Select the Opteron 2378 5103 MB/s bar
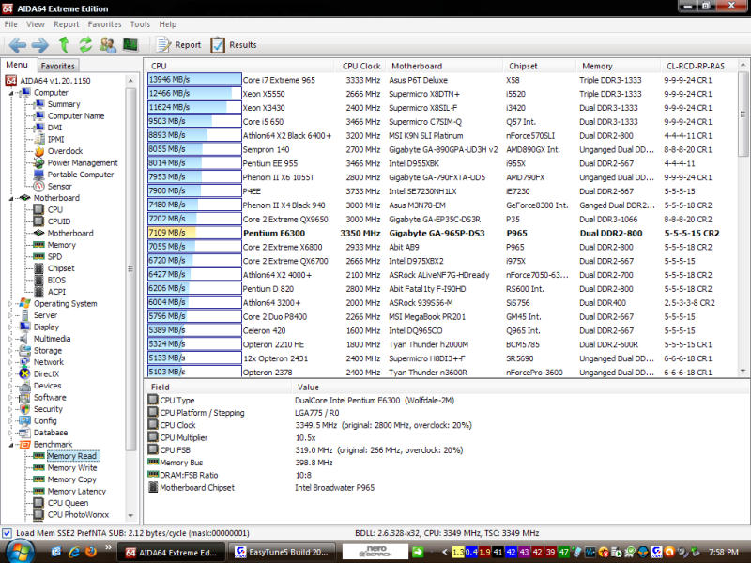 (x=194, y=372)
